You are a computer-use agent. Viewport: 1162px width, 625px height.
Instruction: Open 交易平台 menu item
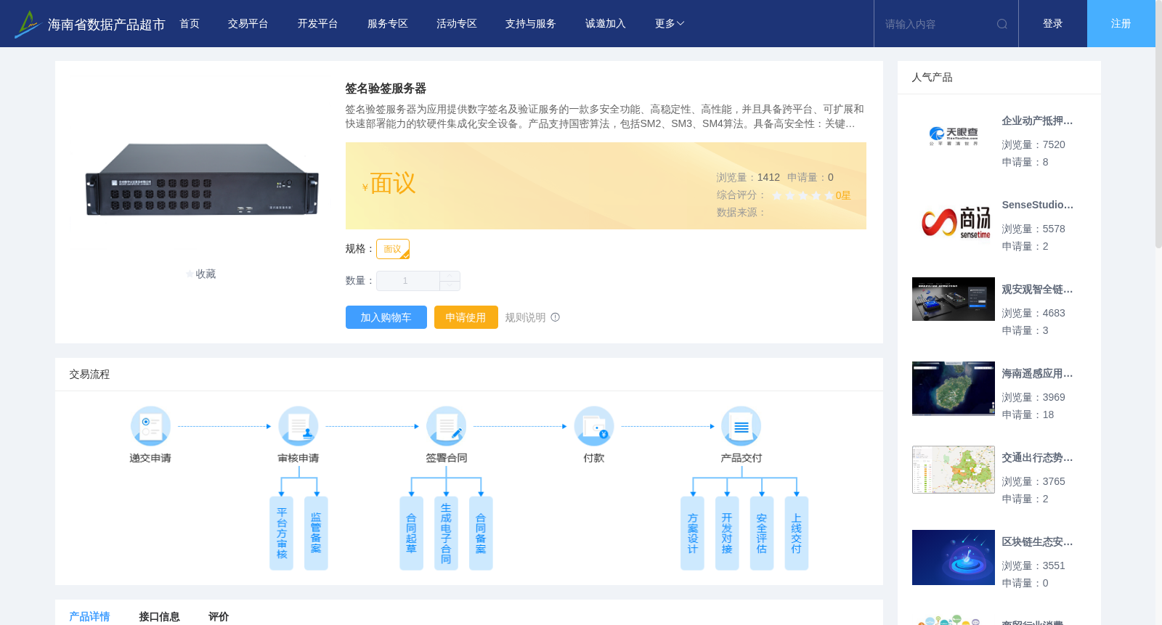248,24
